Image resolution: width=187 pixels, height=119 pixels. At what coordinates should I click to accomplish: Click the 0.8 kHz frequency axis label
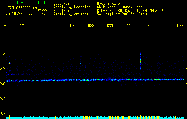coord(3,84)
